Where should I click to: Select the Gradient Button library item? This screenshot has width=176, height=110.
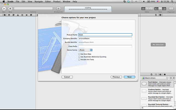157,91
